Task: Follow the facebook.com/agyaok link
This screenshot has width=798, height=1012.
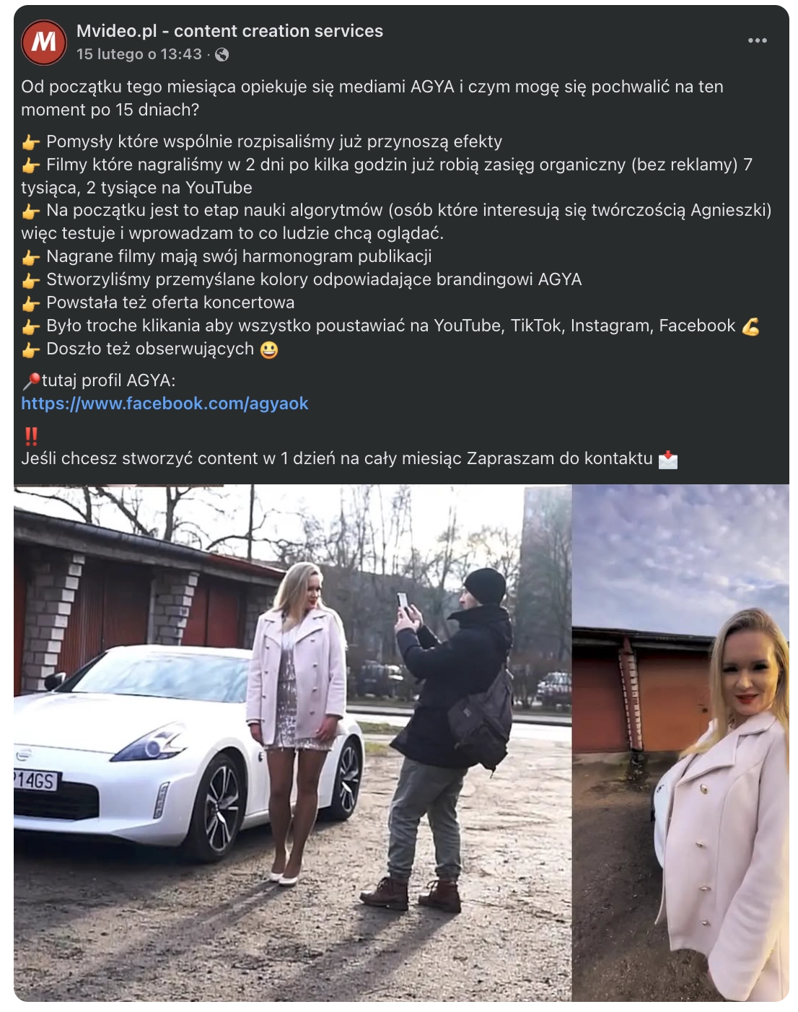Action: tap(165, 404)
